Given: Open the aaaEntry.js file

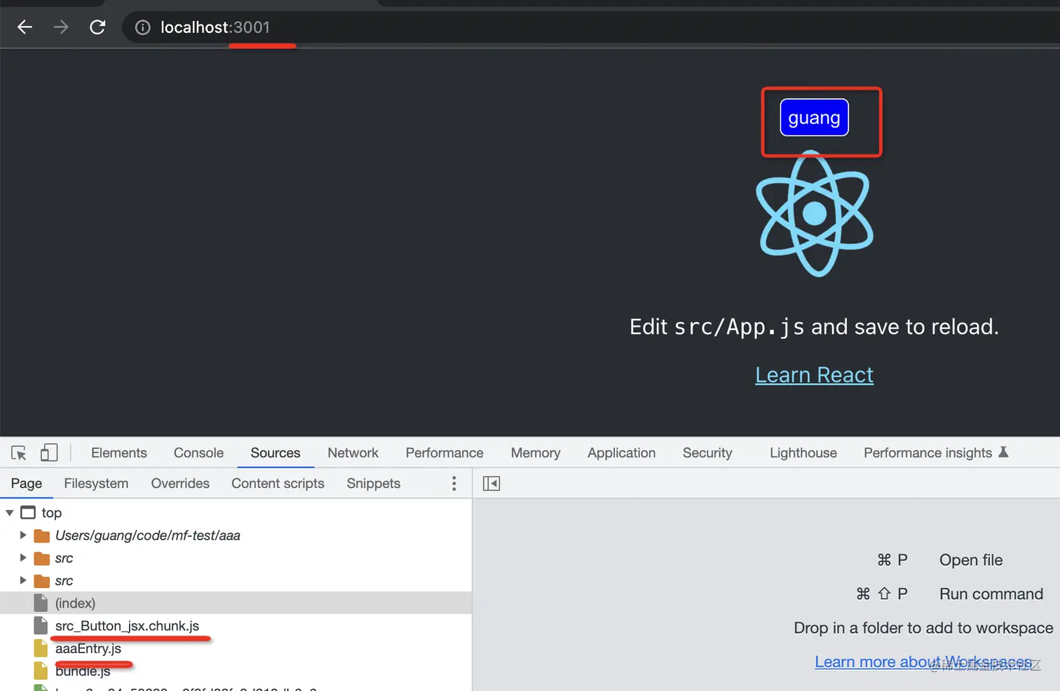Looking at the screenshot, I should (x=236, y=648).
